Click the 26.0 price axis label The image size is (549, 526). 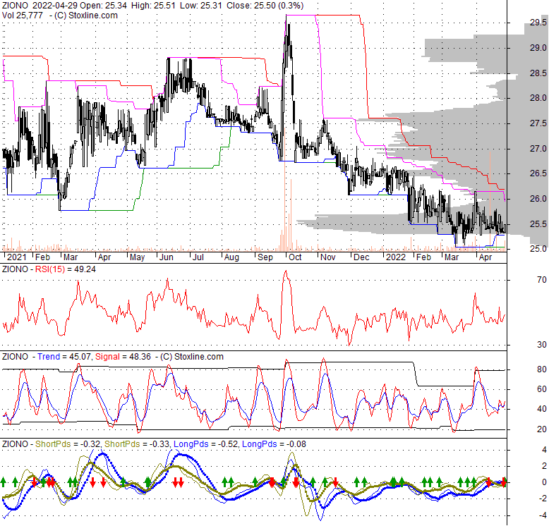tap(538, 199)
